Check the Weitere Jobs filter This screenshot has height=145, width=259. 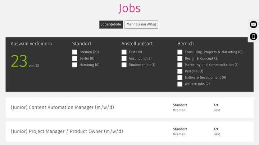click(x=180, y=84)
